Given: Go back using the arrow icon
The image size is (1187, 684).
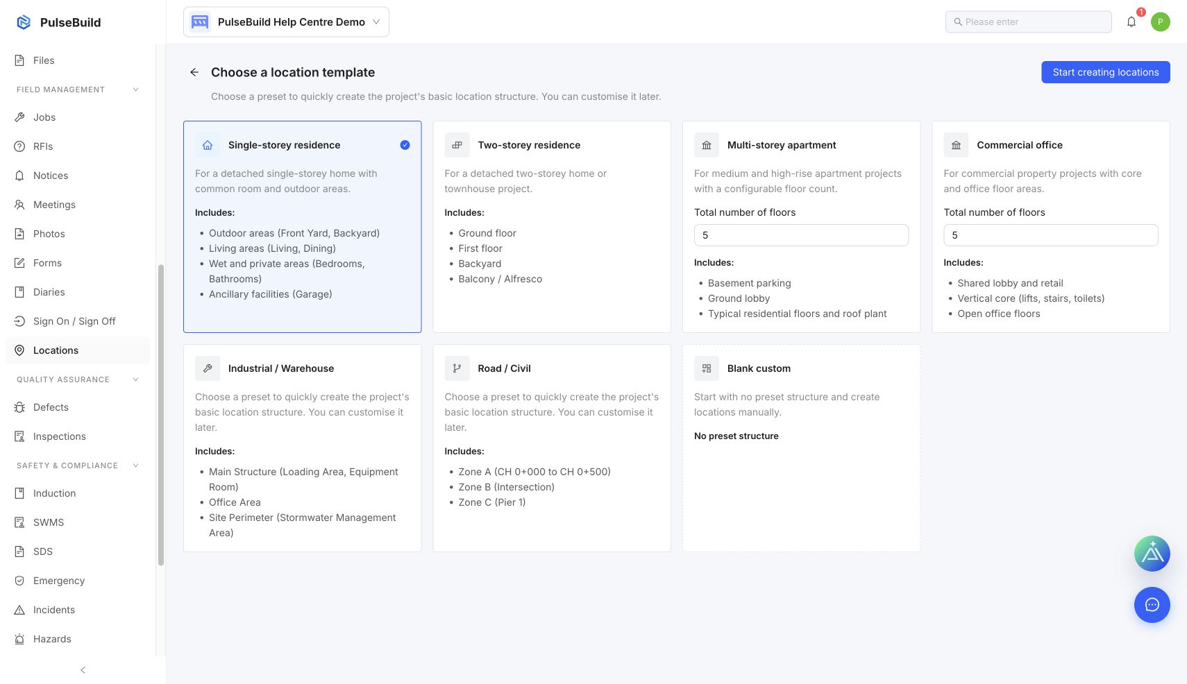Looking at the screenshot, I should click(x=194, y=72).
